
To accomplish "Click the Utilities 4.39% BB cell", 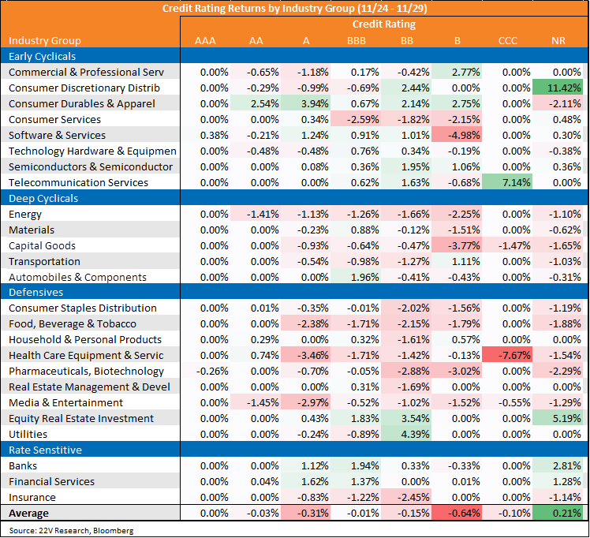I will point(406,434).
